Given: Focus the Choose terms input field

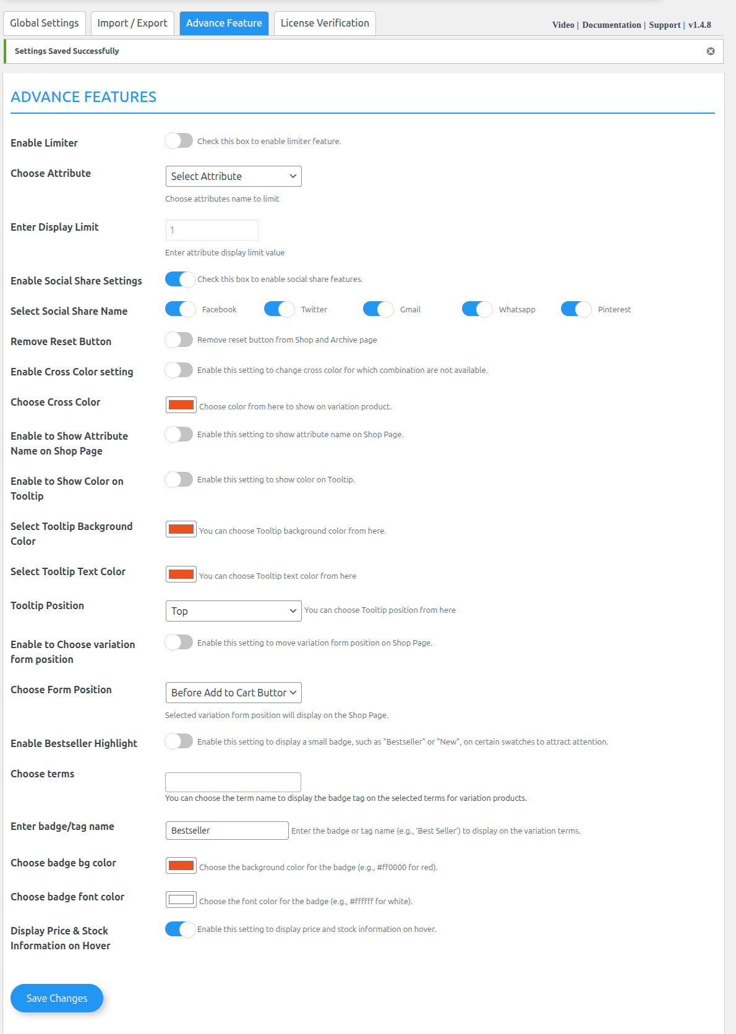Looking at the screenshot, I should pos(233,782).
